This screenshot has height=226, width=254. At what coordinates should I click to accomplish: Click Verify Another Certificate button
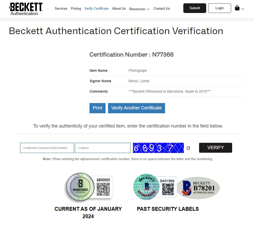(136, 108)
